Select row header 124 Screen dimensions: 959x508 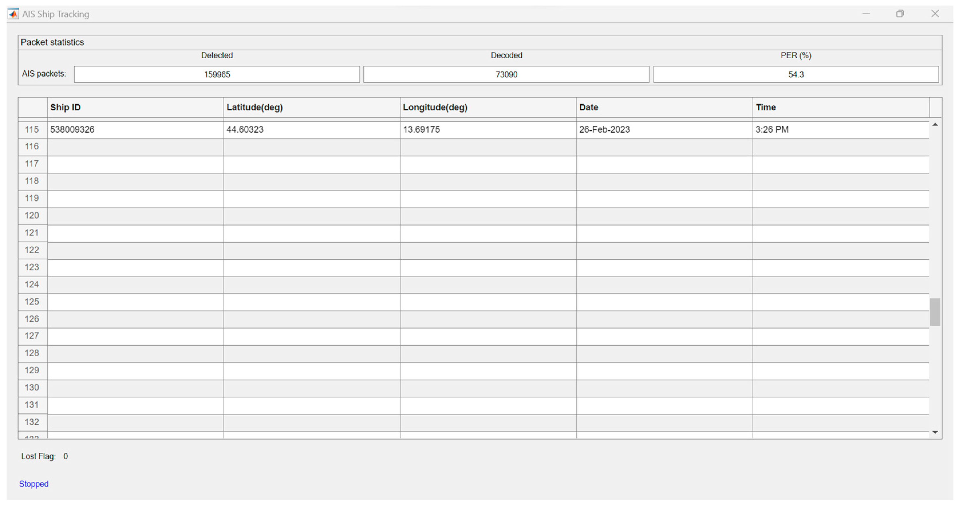pos(32,284)
